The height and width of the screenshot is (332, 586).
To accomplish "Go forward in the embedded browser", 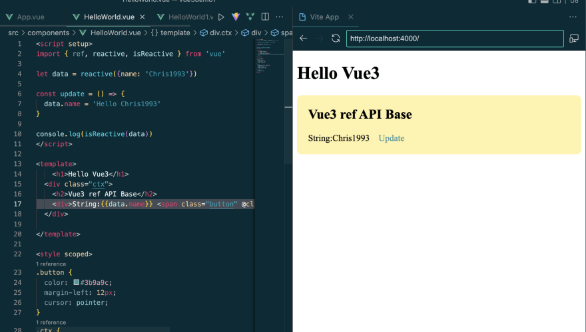I will (x=320, y=39).
